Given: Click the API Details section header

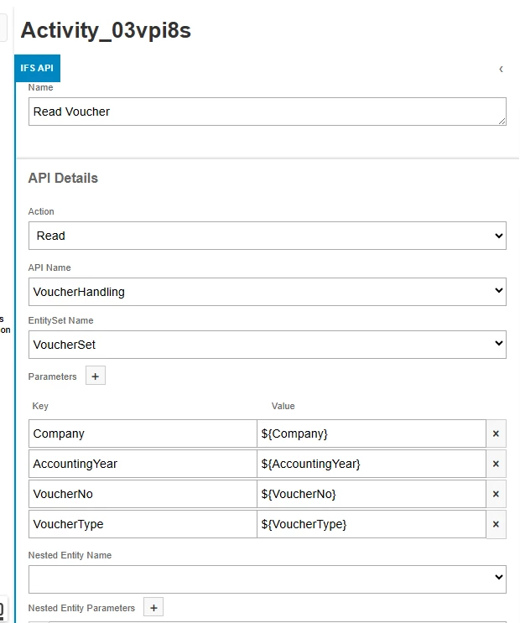Looking at the screenshot, I should (63, 178).
